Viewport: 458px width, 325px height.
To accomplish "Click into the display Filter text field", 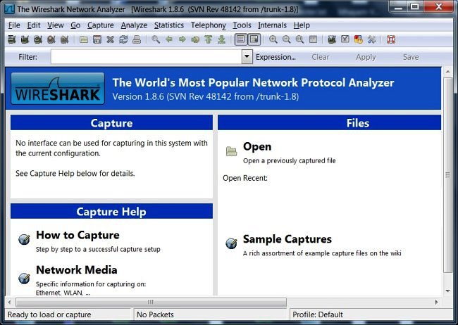I will 147,56.
